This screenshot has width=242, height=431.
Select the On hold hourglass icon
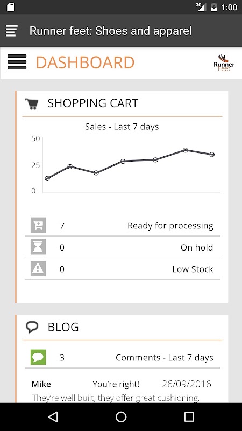pyautogui.click(x=38, y=247)
